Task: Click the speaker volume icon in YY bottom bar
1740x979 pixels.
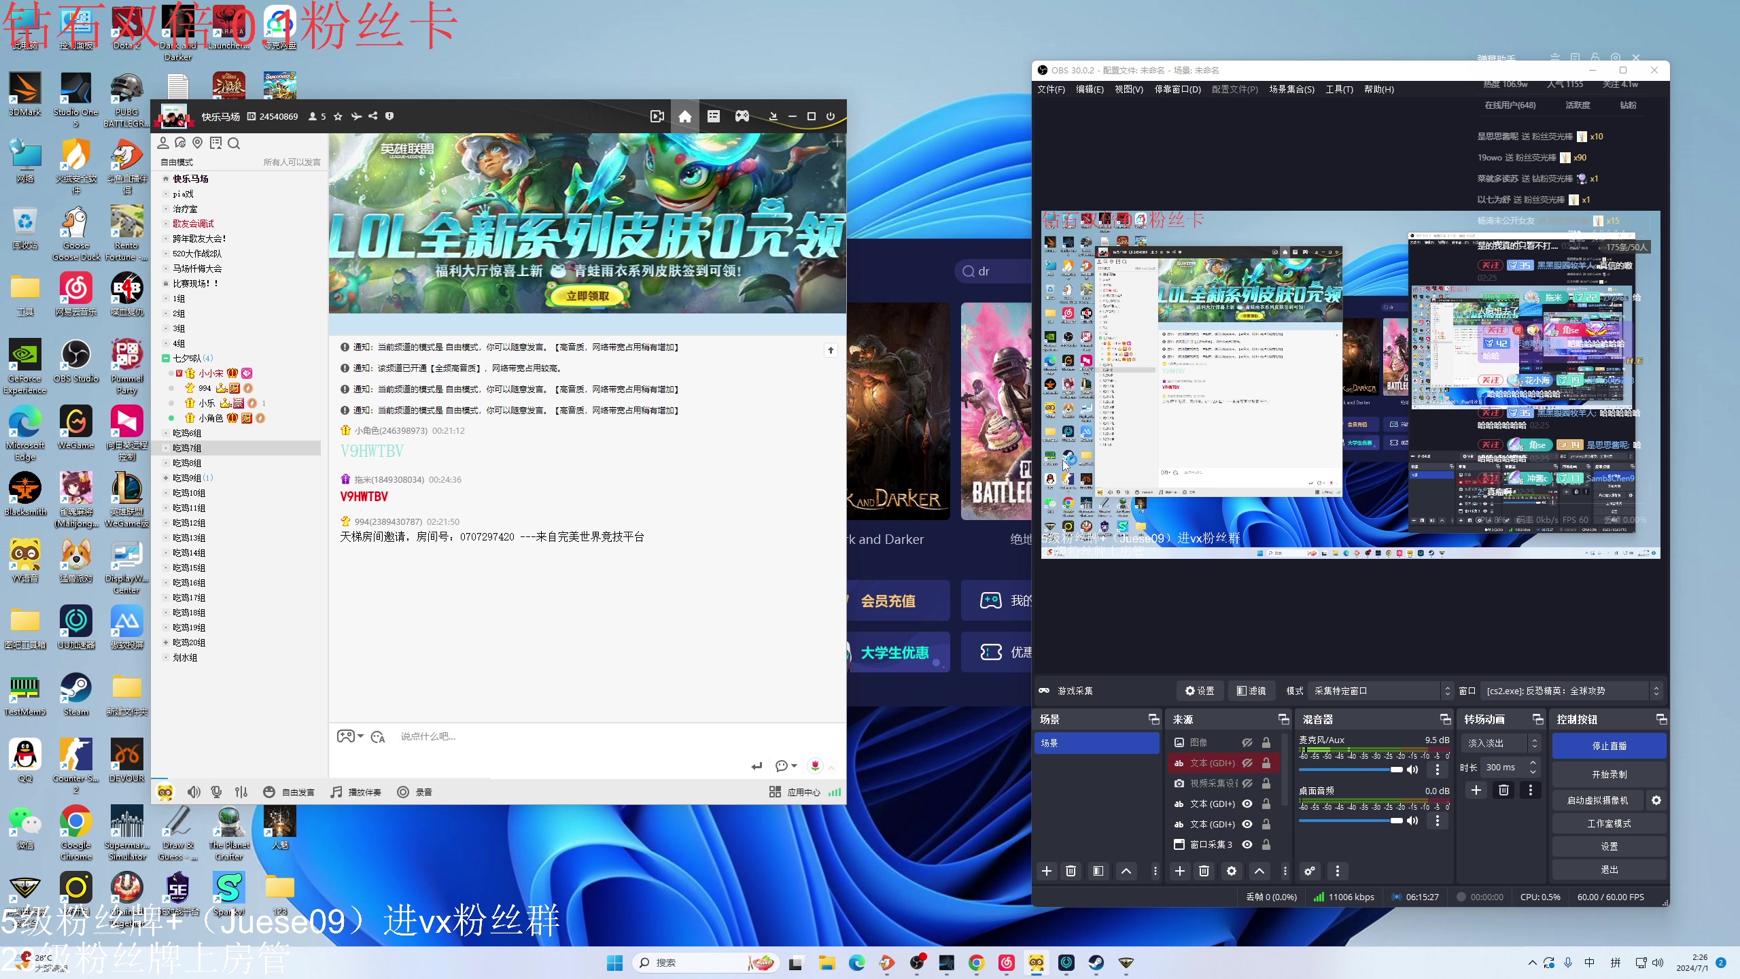Action: pyautogui.click(x=194, y=792)
